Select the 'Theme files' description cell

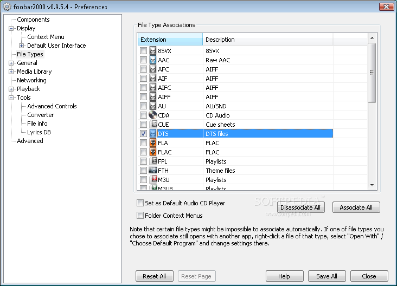coord(268,171)
